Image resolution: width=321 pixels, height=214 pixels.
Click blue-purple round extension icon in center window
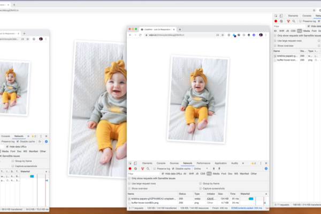(254, 35)
